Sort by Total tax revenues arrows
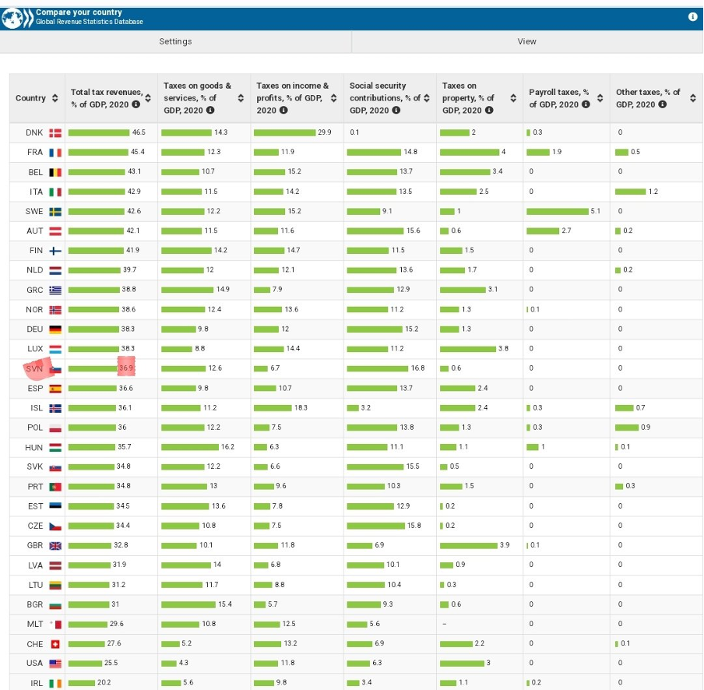This screenshot has height=690, width=704. [148, 98]
